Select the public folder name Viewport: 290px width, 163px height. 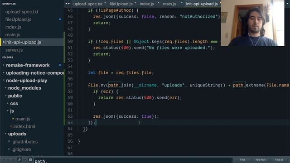tap(15, 96)
